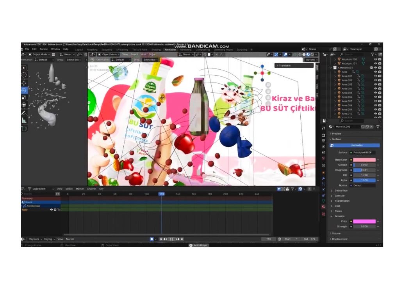Image resolution: width=419 pixels, height=292 pixels.
Task: Click the pink Base Color swatch
Action: pos(364,160)
